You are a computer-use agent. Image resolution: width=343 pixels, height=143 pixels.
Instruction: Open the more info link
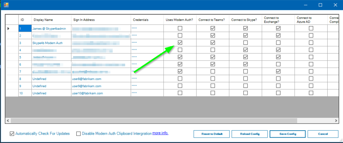point(160,133)
